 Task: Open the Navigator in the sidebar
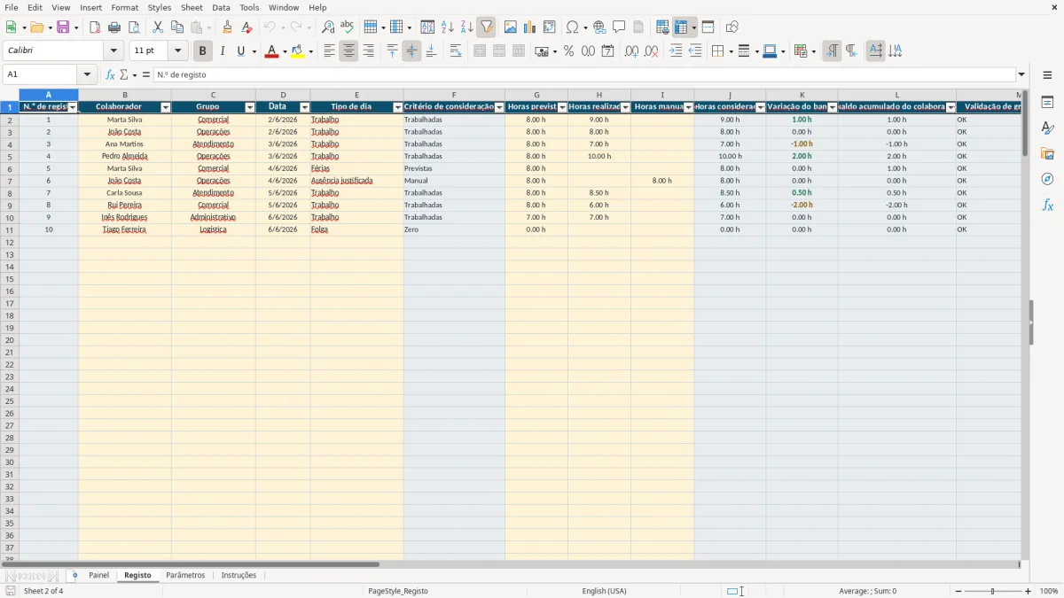tap(1047, 179)
